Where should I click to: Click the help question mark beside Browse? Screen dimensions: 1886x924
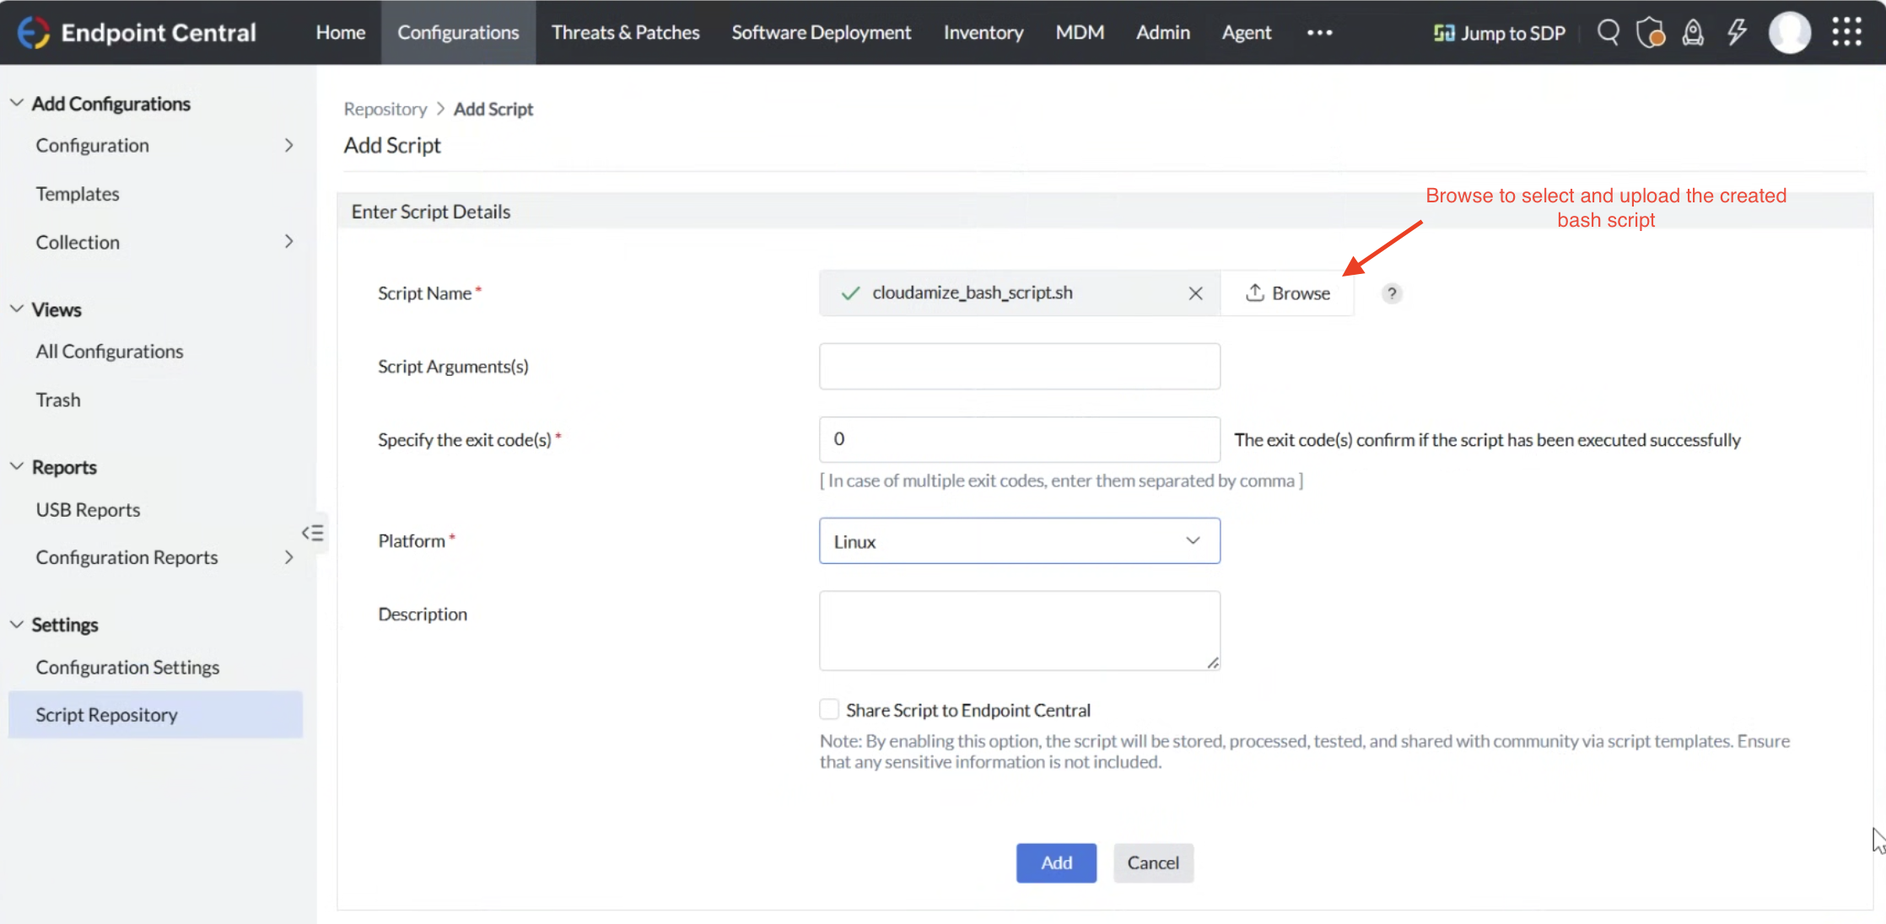[1391, 293]
